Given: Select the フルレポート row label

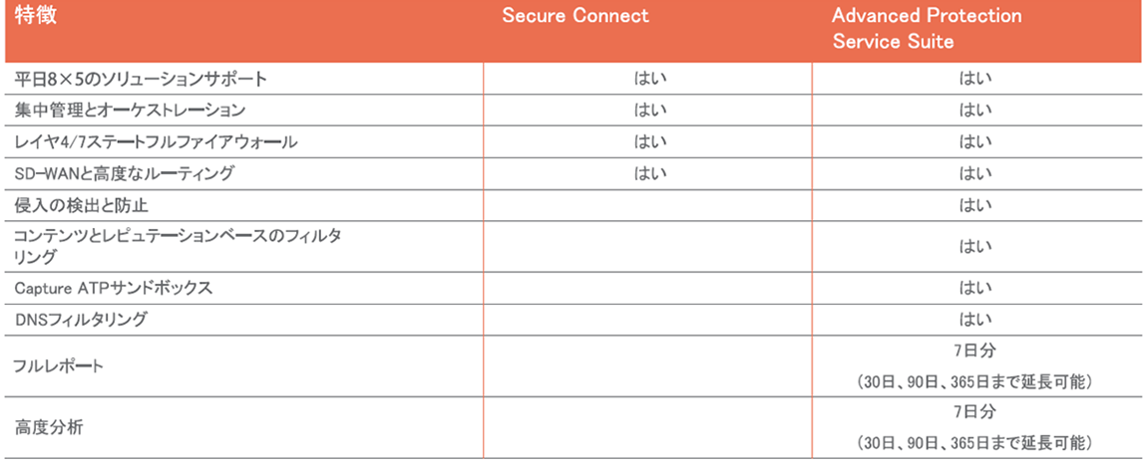Looking at the screenshot, I should pos(59,365).
